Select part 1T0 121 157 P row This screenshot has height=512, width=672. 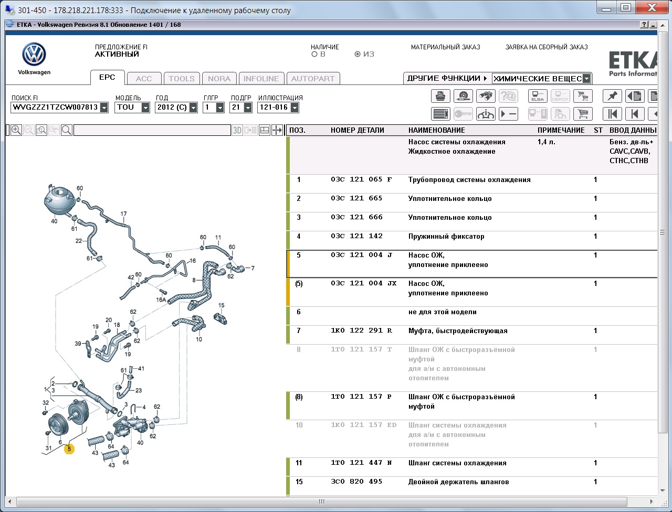(x=472, y=406)
